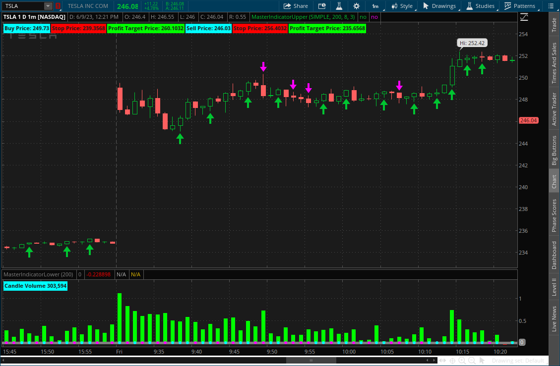This screenshot has width=560, height=366.
Task: Open the Big Buttons side tab
Action: click(x=554, y=150)
